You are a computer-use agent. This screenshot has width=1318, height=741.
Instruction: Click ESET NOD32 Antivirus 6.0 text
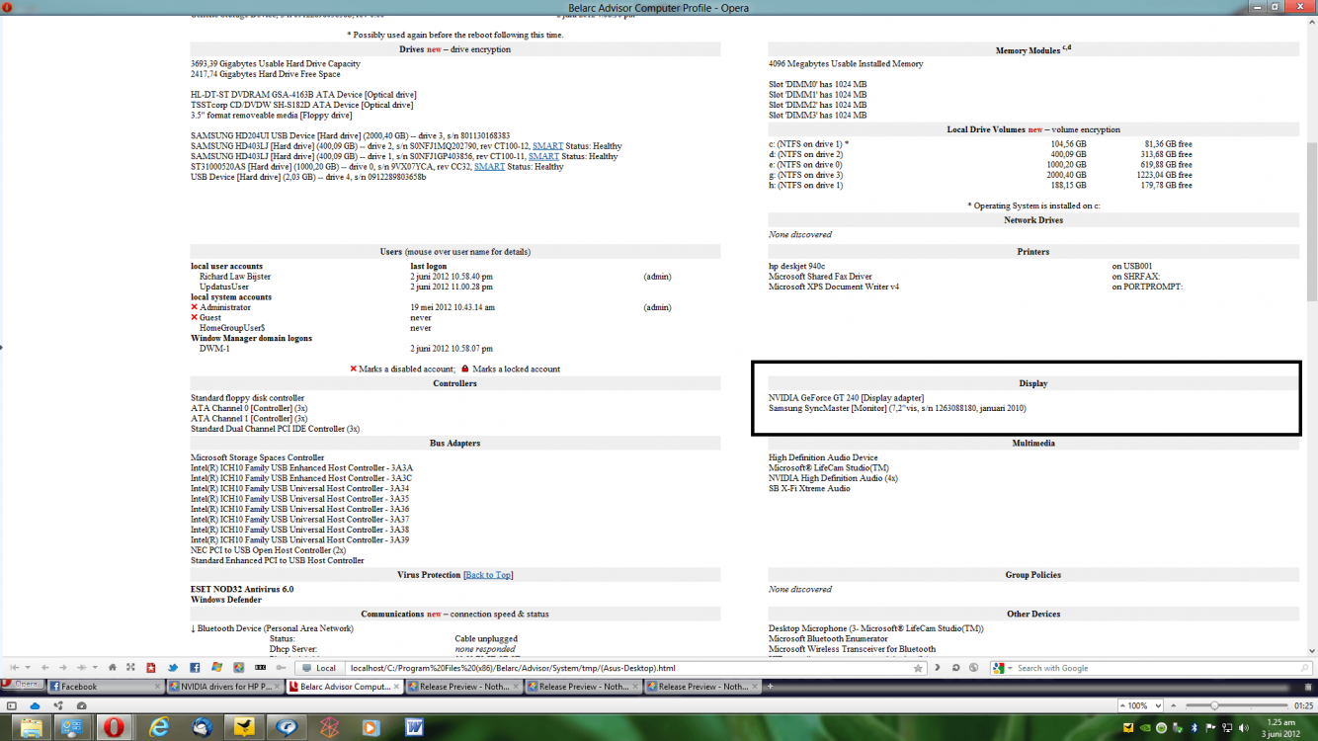(242, 590)
